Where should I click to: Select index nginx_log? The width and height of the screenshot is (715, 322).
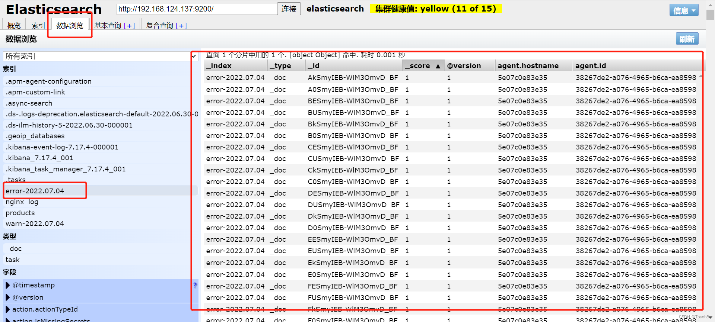tap(101, 202)
